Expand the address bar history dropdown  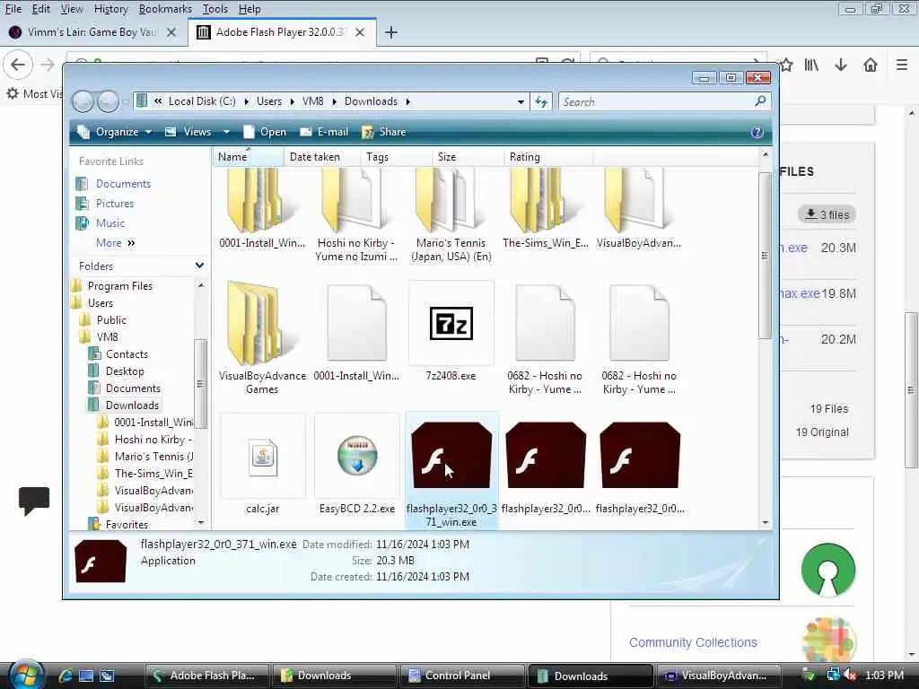click(x=521, y=102)
